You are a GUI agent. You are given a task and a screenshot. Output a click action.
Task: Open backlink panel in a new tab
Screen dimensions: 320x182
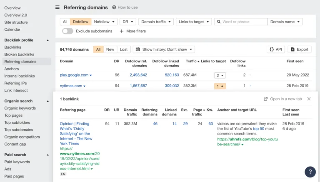(282, 99)
